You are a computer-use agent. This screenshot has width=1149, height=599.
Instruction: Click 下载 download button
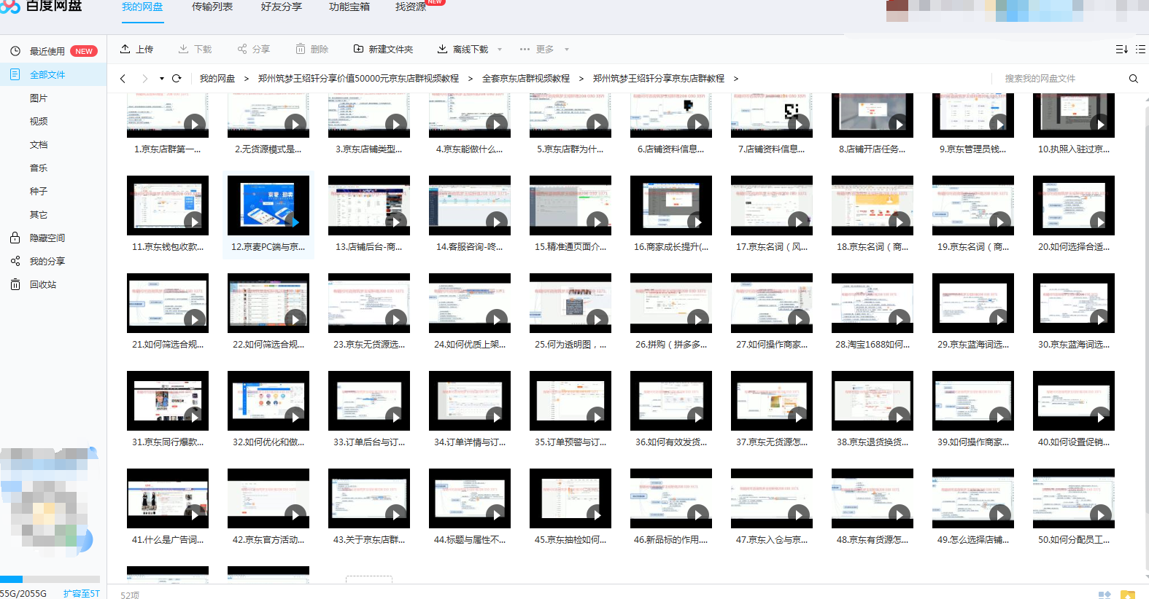(195, 50)
